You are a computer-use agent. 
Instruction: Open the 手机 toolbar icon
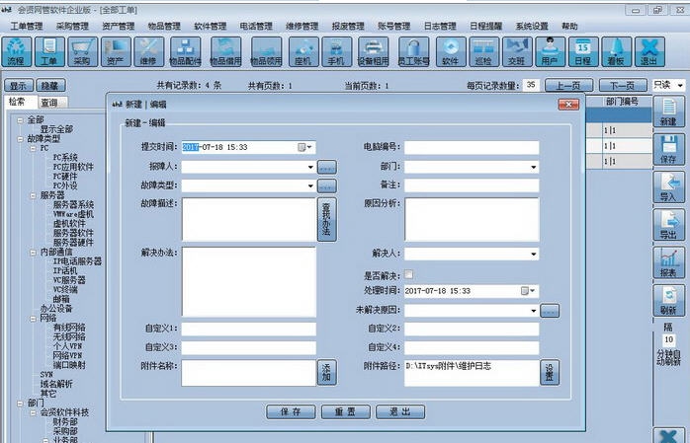click(x=337, y=52)
